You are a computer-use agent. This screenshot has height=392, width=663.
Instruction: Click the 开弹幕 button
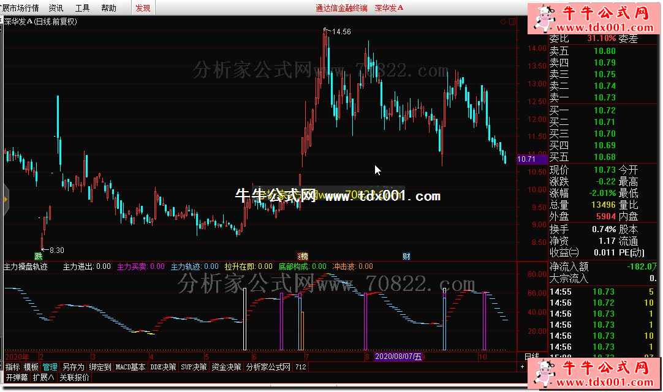pos(17,377)
